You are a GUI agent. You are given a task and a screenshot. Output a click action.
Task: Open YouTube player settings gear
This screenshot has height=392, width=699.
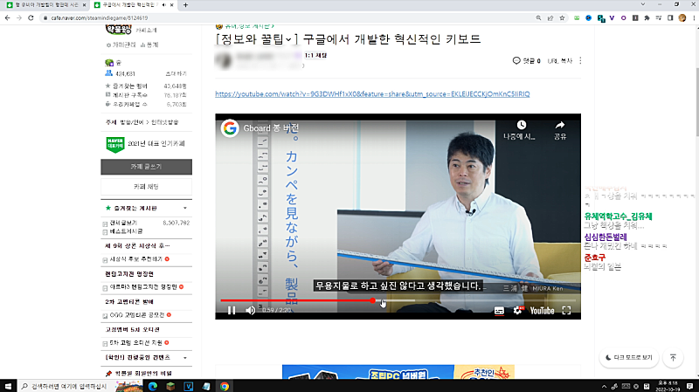(517, 310)
